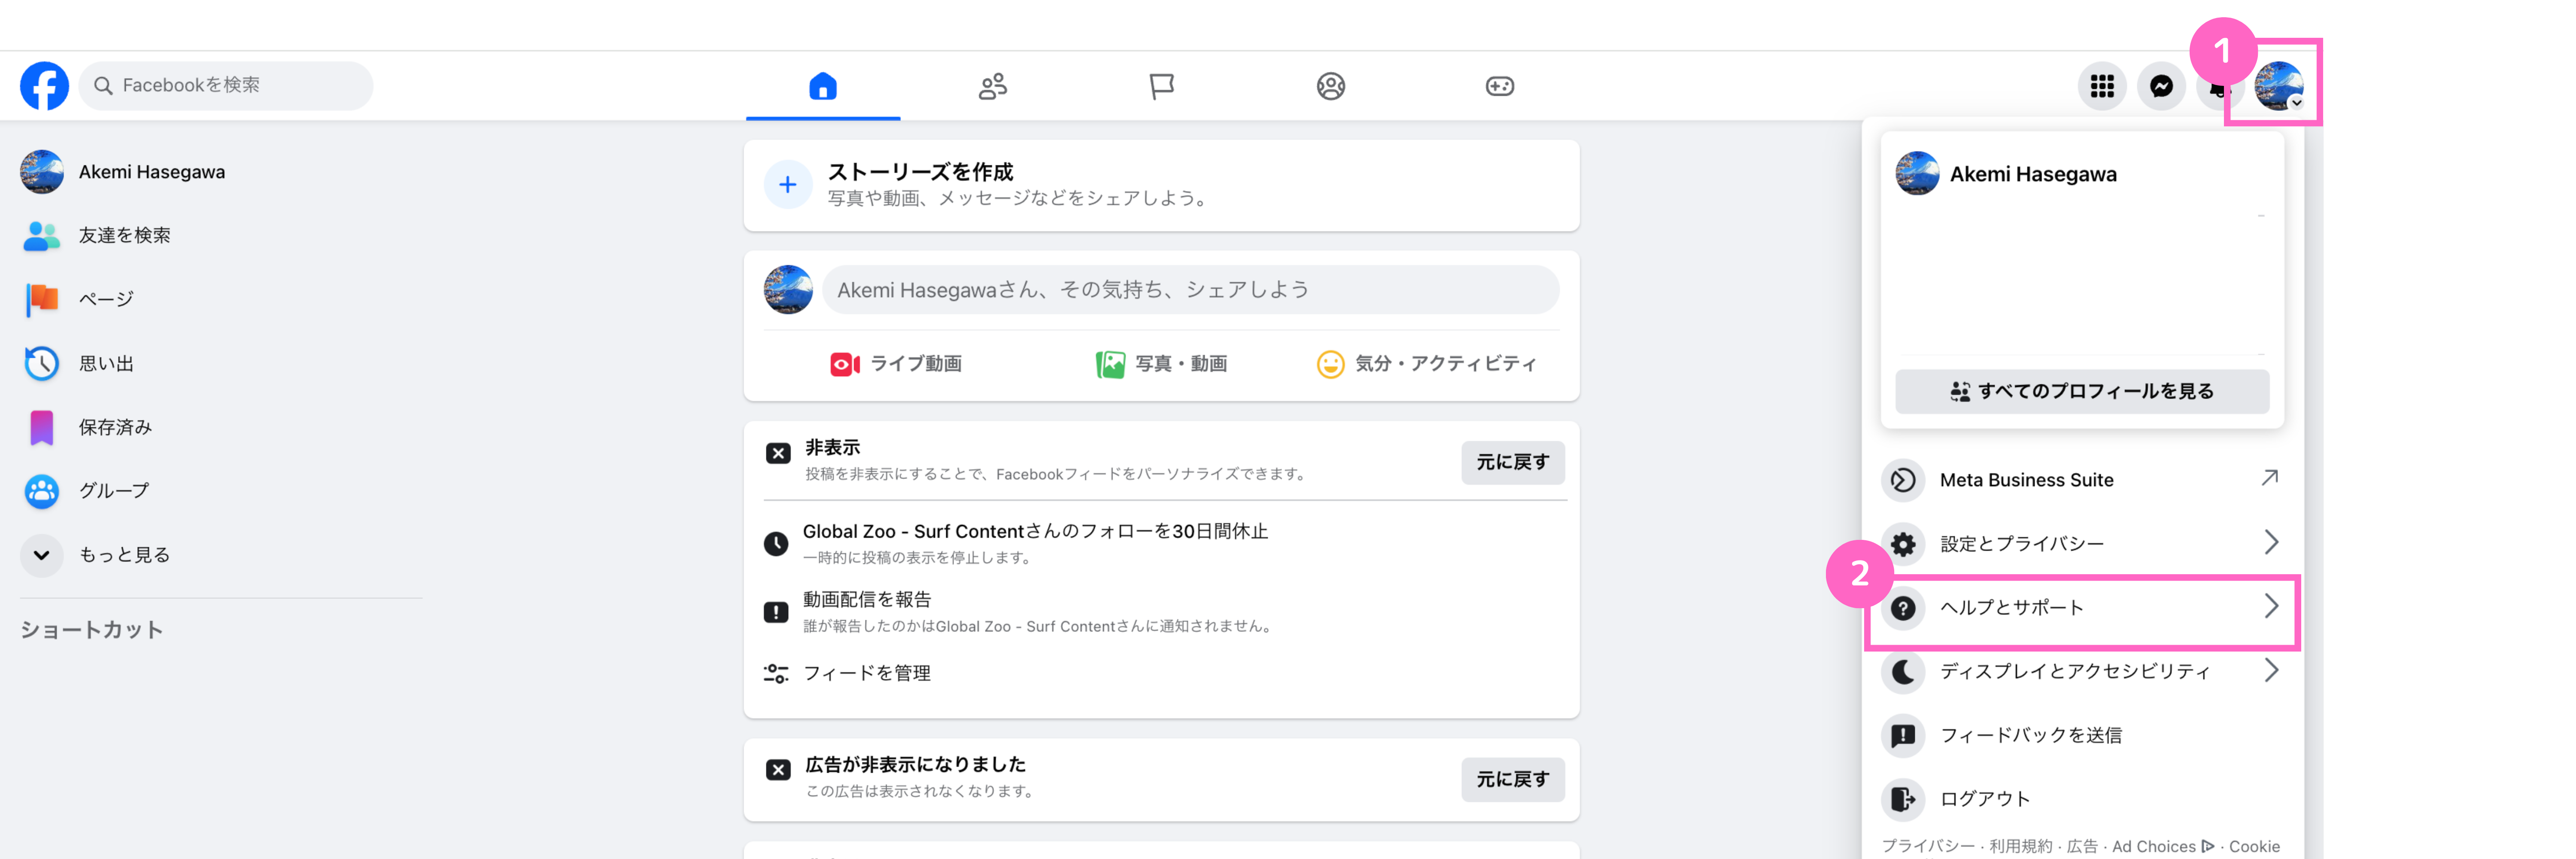
Task: Click 元に戻す on the hidden post
Action: tap(1513, 462)
